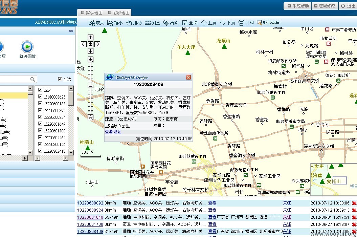
Task: Switch to the 谷歌地图 tab
Action: [x=119, y=13]
